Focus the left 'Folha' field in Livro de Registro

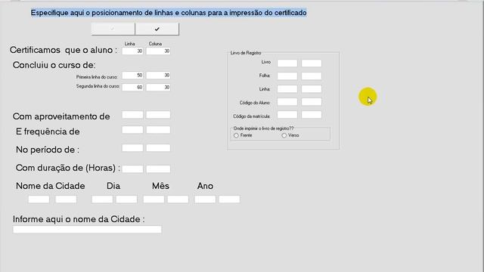click(x=287, y=76)
